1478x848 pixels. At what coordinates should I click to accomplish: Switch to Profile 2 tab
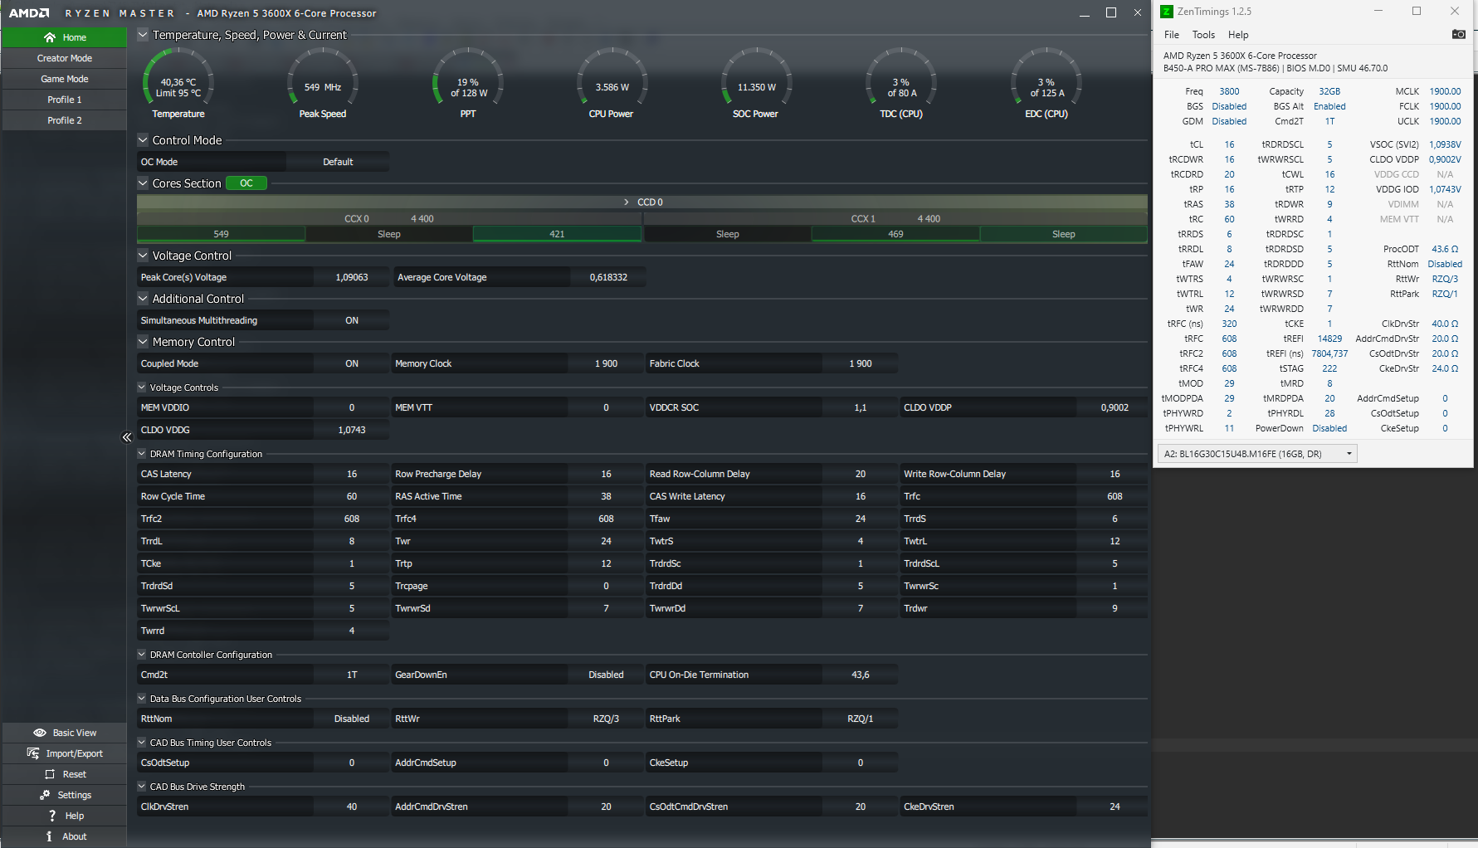click(x=64, y=120)
